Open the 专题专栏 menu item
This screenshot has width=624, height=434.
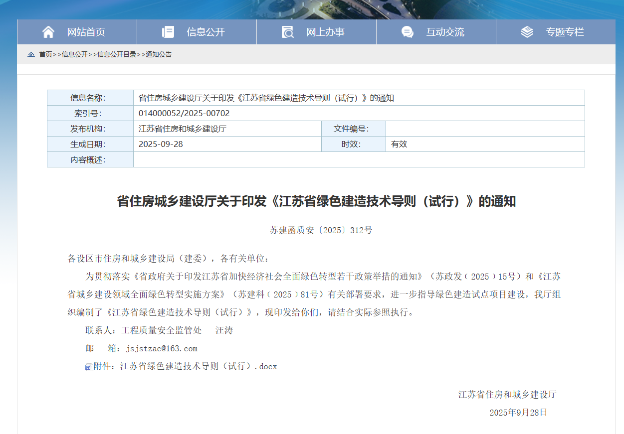tap(565, 32)
